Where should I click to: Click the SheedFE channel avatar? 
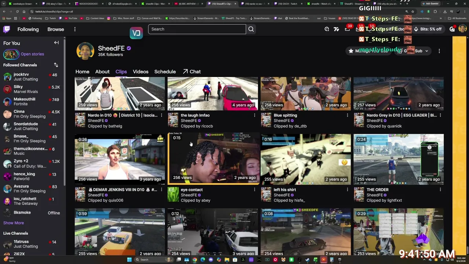(x=85, y=51)
